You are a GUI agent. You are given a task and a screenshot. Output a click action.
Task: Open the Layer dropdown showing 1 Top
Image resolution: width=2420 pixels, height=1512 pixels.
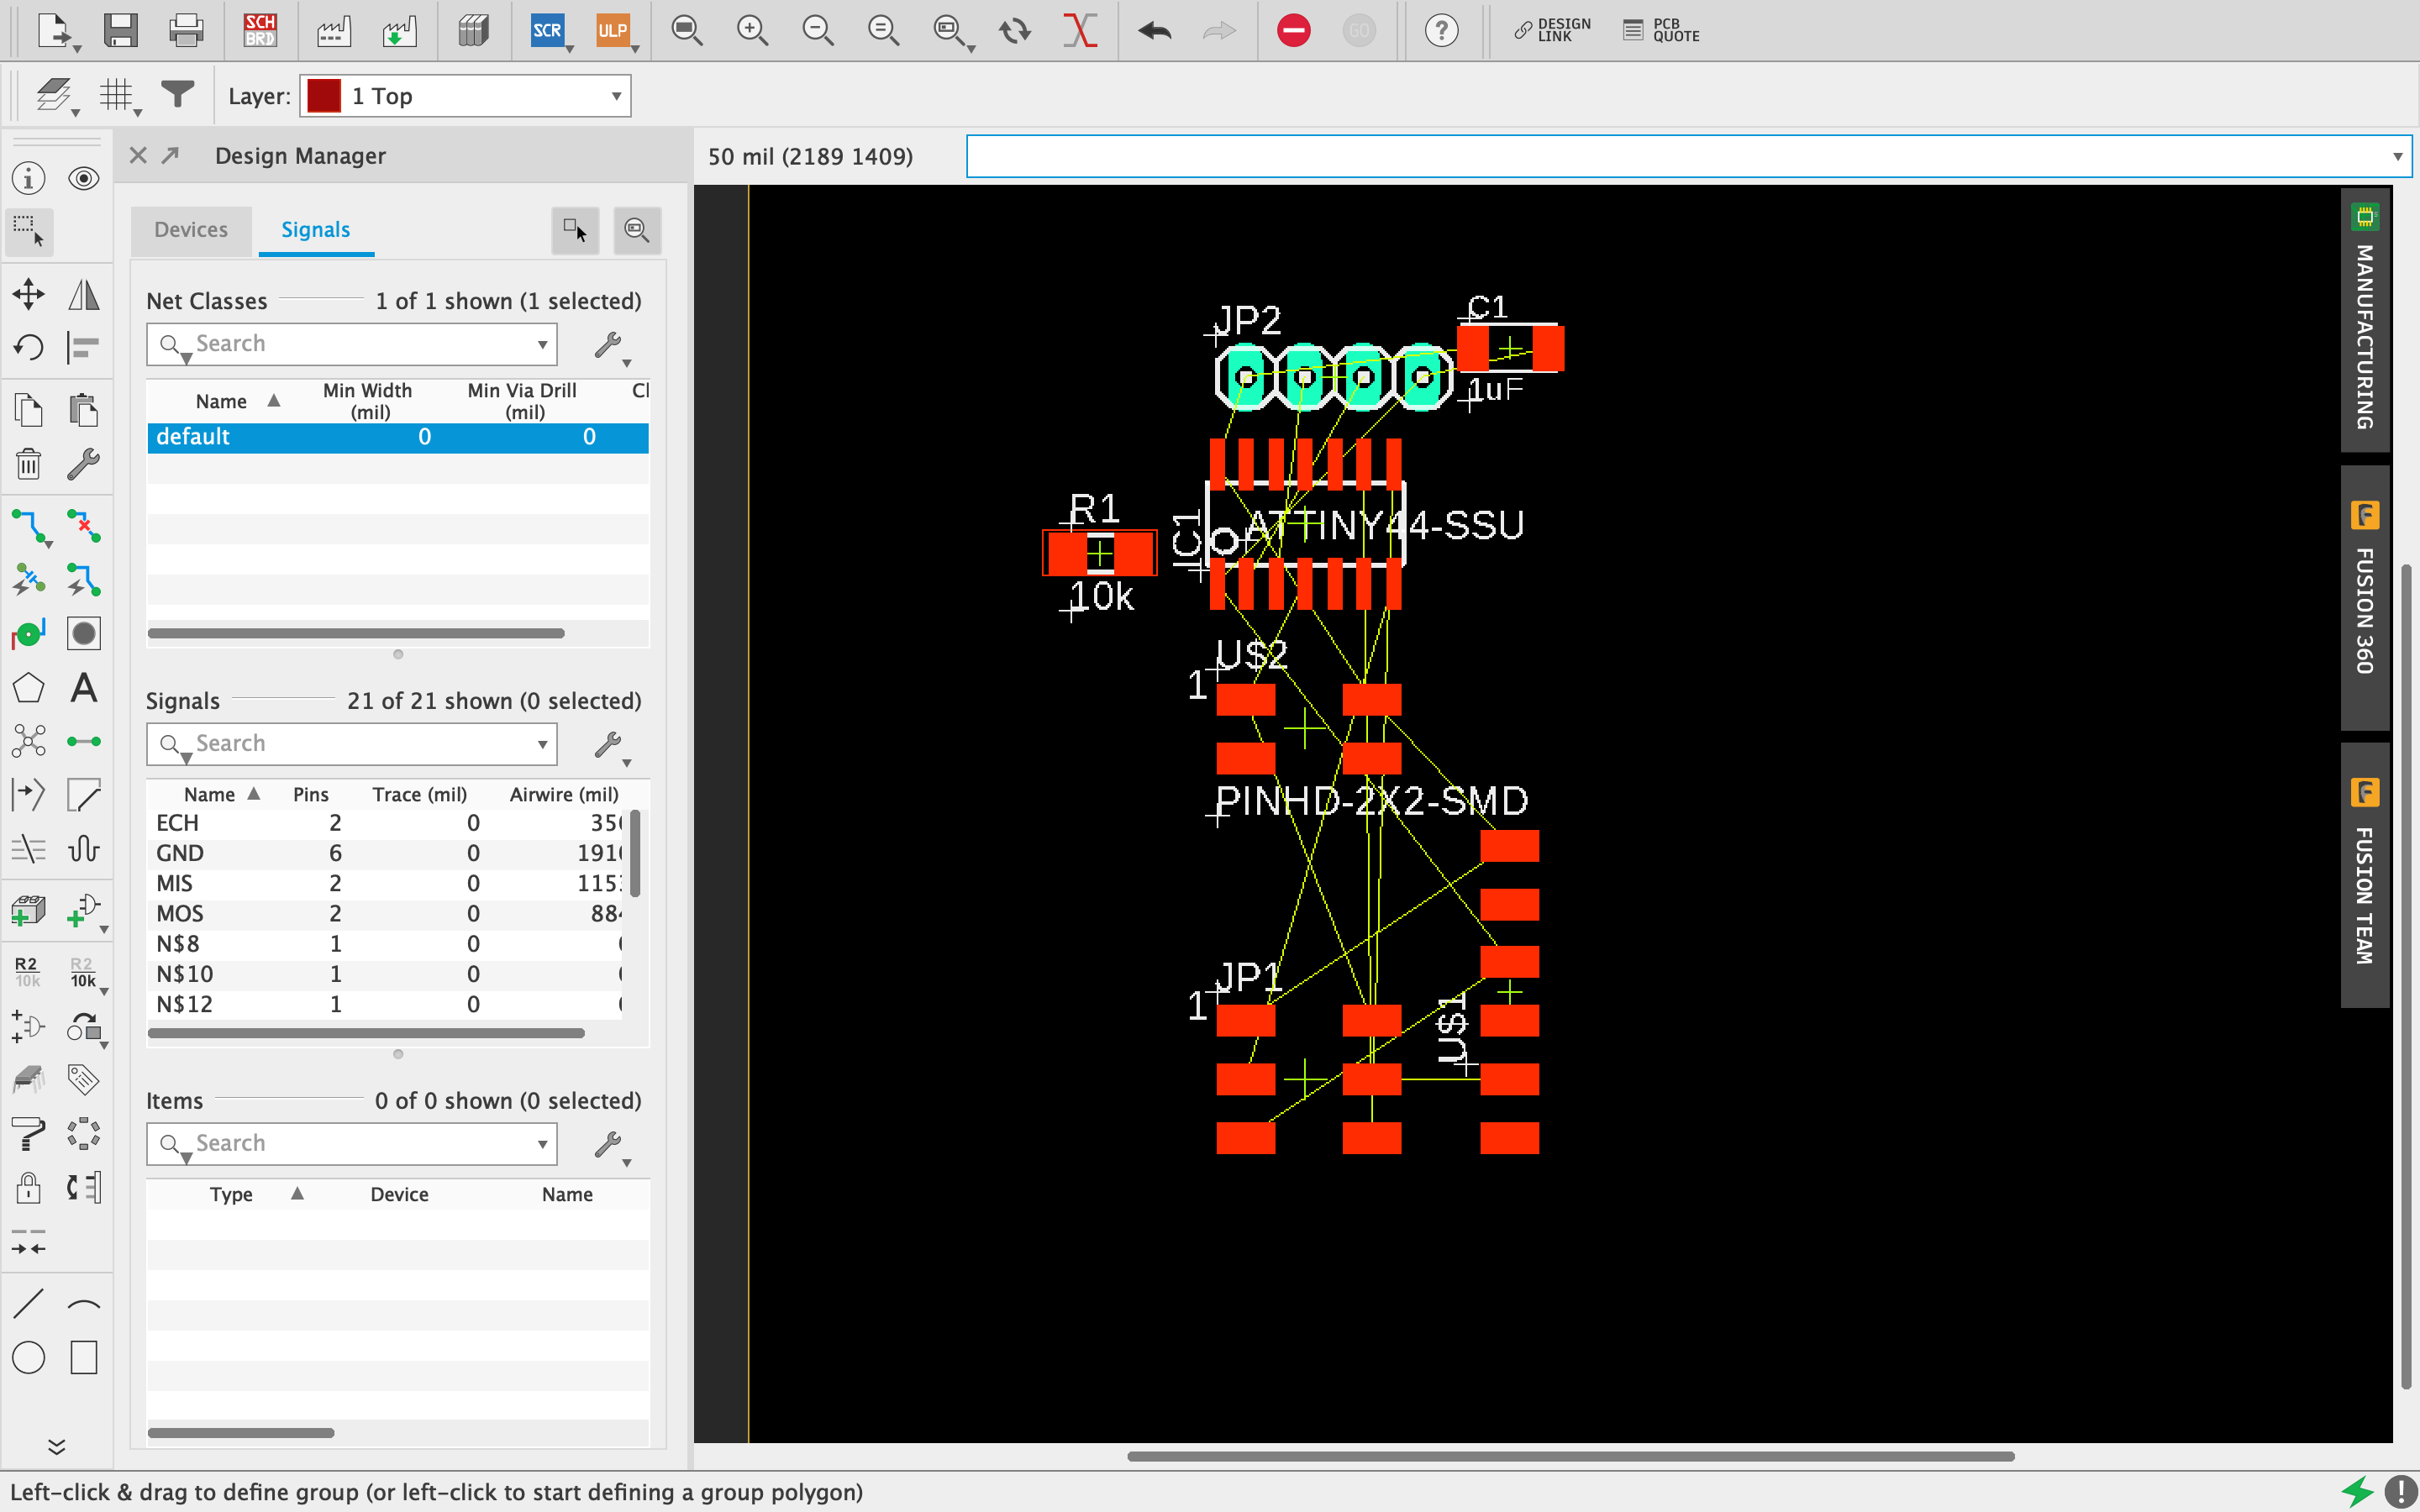466,96
